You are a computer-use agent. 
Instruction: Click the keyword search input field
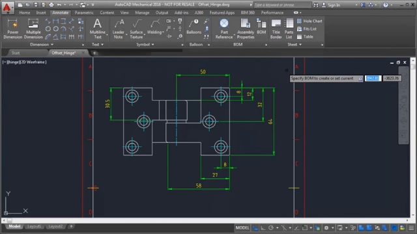(282, 5)
